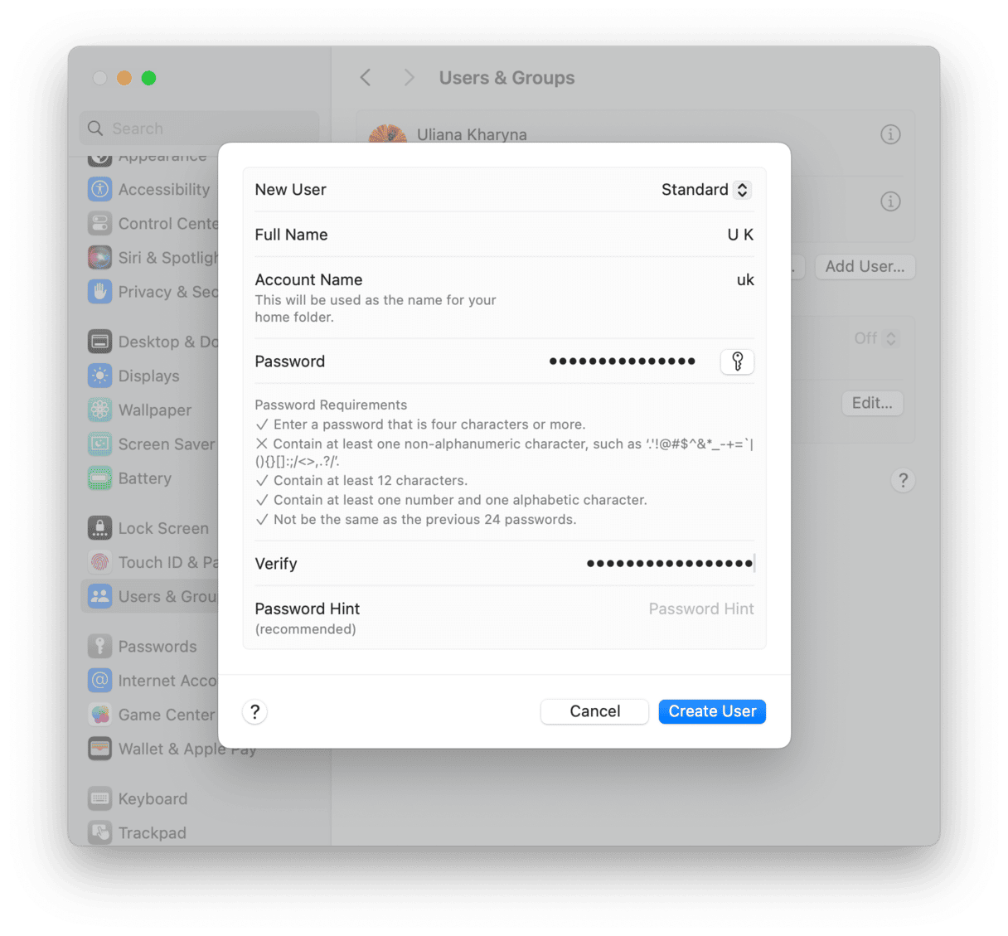Select Accessibility in the sidebar
Viewport: 1008px width, 936px height.
164,189
